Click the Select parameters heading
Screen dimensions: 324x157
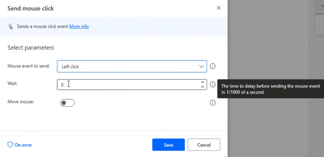[x=31, y=48]
